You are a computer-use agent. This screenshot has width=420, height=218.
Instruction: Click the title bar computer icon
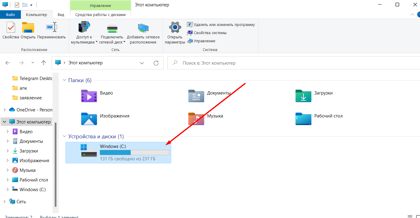[5, 5]
